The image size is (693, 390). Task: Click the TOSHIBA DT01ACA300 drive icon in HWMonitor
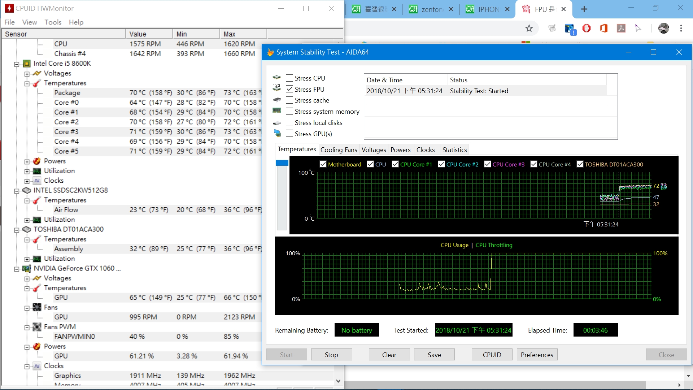click(27, 229)
